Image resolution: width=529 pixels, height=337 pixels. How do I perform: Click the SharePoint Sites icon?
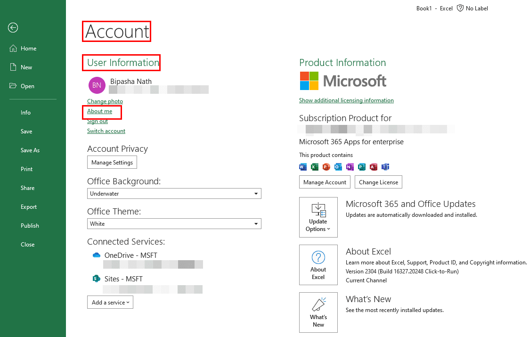97,279
